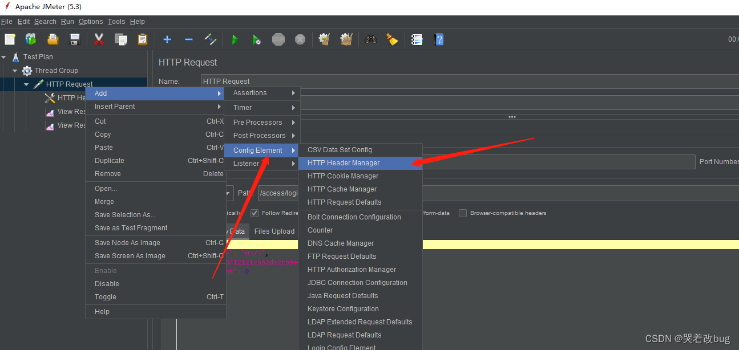Switch to the Files Upload tab
This screenshot has width=739, height=350.
click(274, 231)
